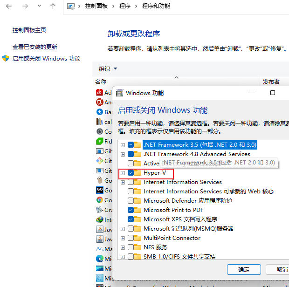
Task: Click the Control Panel icon in address bar
Action: [71, 7]
